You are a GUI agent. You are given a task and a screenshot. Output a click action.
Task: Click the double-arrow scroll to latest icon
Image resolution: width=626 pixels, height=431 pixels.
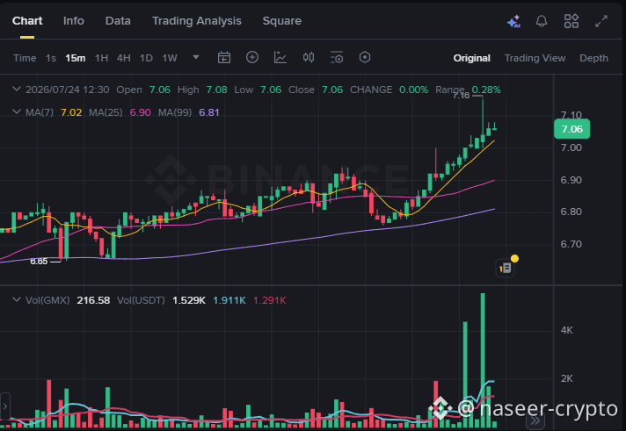click(x=535, y=420)
